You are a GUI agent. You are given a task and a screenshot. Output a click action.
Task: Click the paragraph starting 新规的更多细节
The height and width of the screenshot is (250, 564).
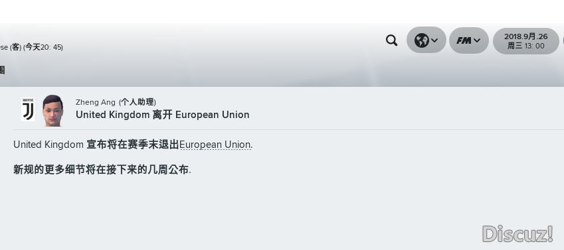[102, 170]
